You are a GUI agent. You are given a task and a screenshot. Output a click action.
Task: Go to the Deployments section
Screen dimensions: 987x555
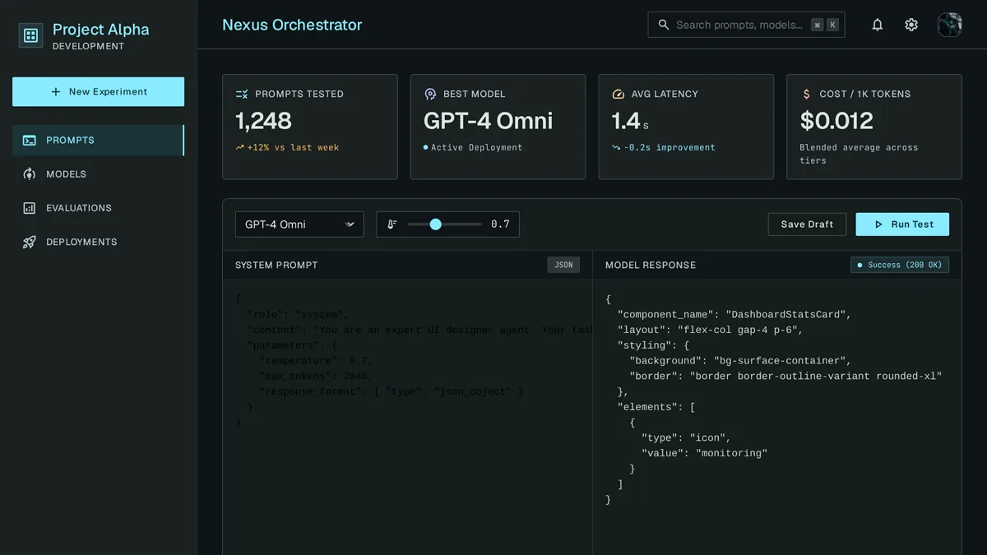98,242
